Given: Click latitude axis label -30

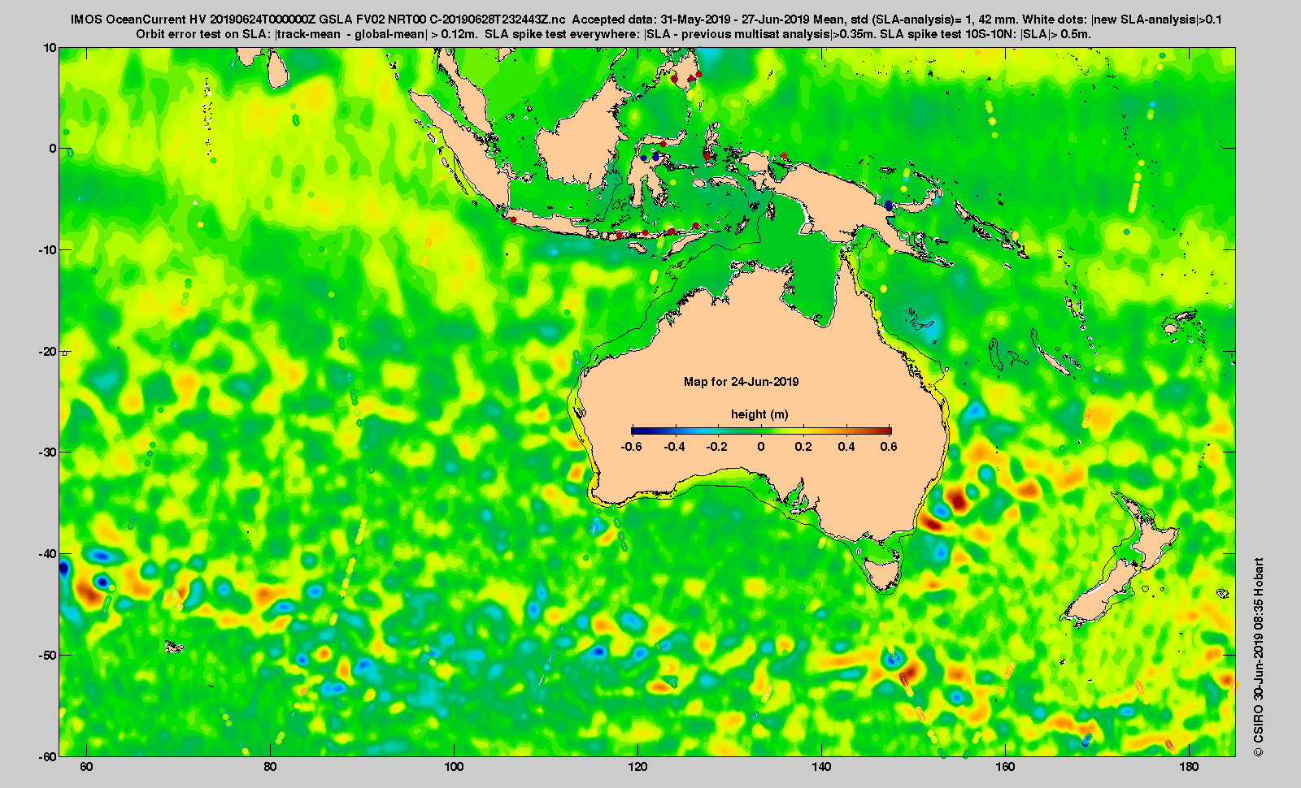Looking at the screenshot, I should (x=48, y=452).
